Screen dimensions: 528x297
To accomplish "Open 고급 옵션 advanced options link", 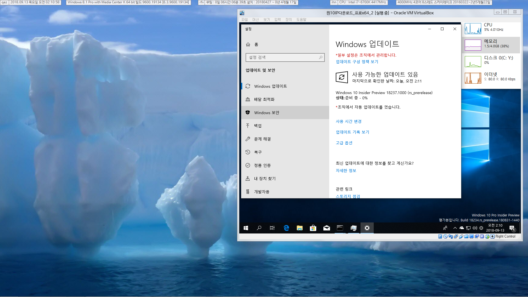I will coord(344,143).
